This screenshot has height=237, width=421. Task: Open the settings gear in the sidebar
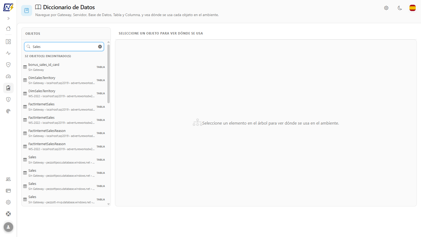[8, 202]
